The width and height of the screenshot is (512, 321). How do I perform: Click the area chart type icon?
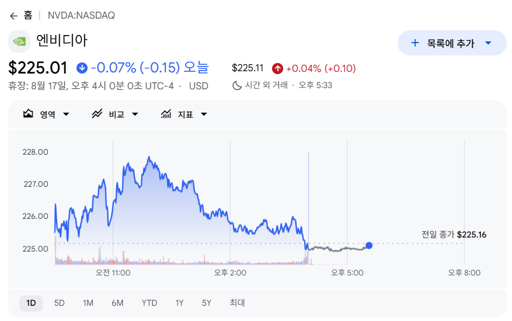(x=28, y=114)
